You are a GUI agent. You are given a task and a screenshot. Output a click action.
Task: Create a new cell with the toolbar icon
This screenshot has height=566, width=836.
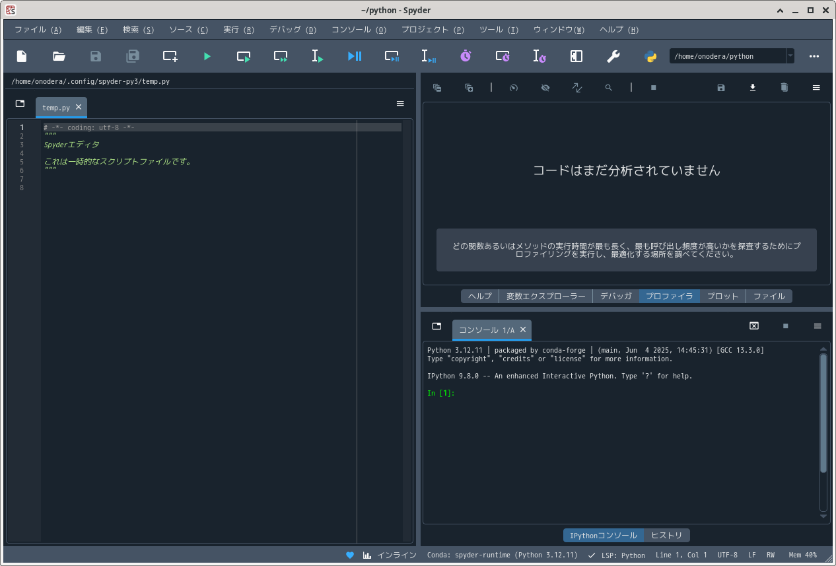pos(170,56)
